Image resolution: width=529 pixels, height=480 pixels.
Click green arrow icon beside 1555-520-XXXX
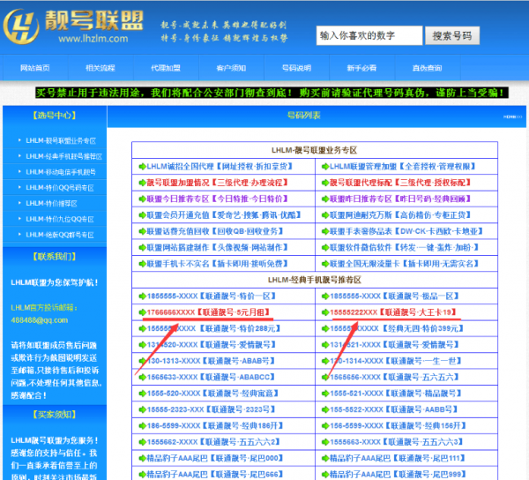pos(142,394)
